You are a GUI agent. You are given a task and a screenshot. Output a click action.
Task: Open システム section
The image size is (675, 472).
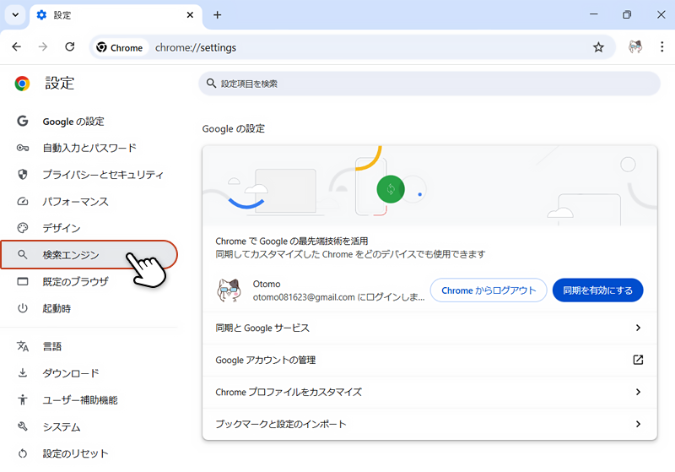(x=89, y=426)
